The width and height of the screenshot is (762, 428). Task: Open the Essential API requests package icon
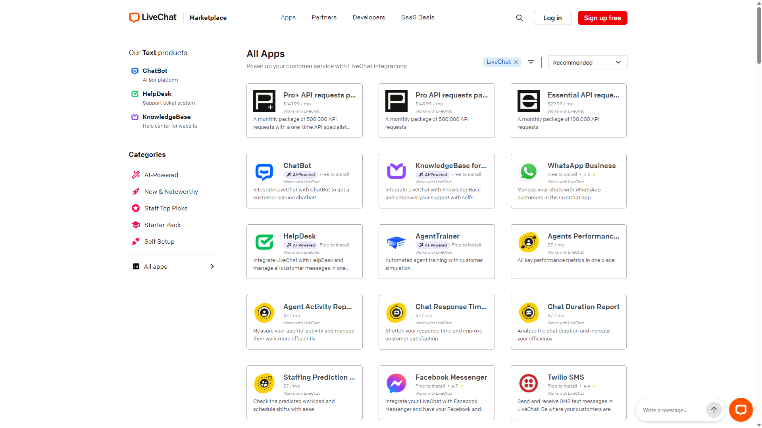529,101
